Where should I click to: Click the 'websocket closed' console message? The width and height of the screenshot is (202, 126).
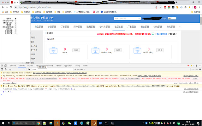coord(10,83)
